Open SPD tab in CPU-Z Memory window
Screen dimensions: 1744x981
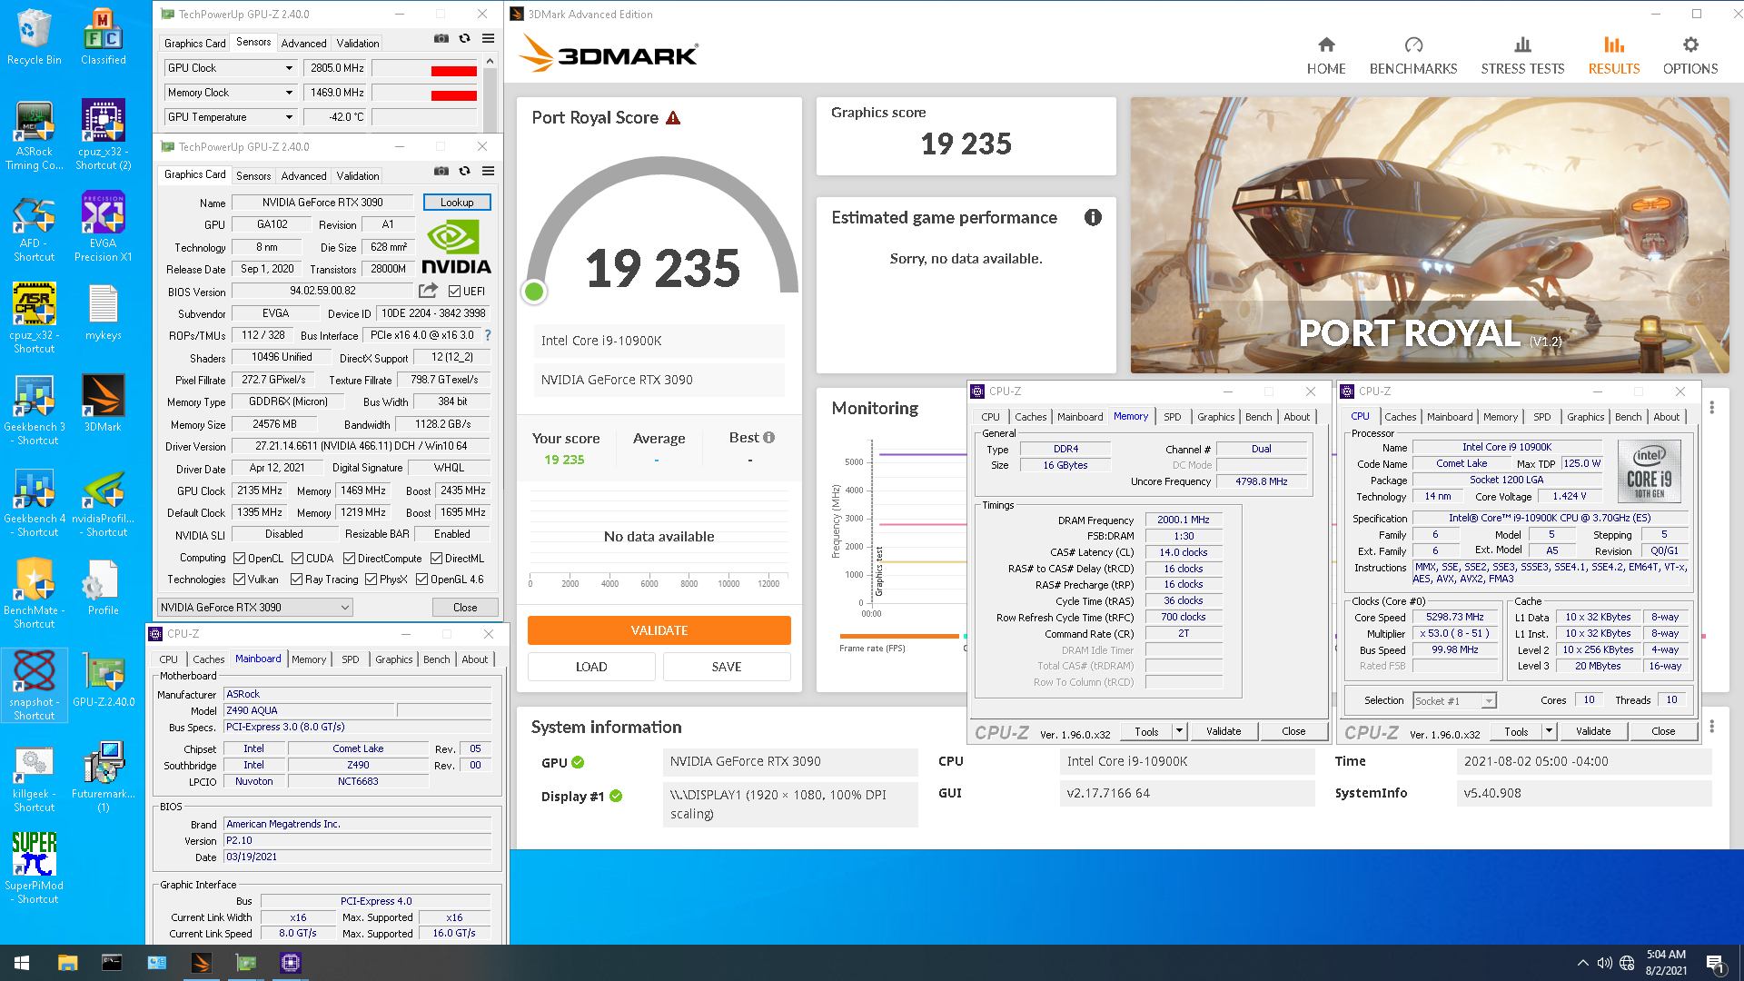point(1173,417)
